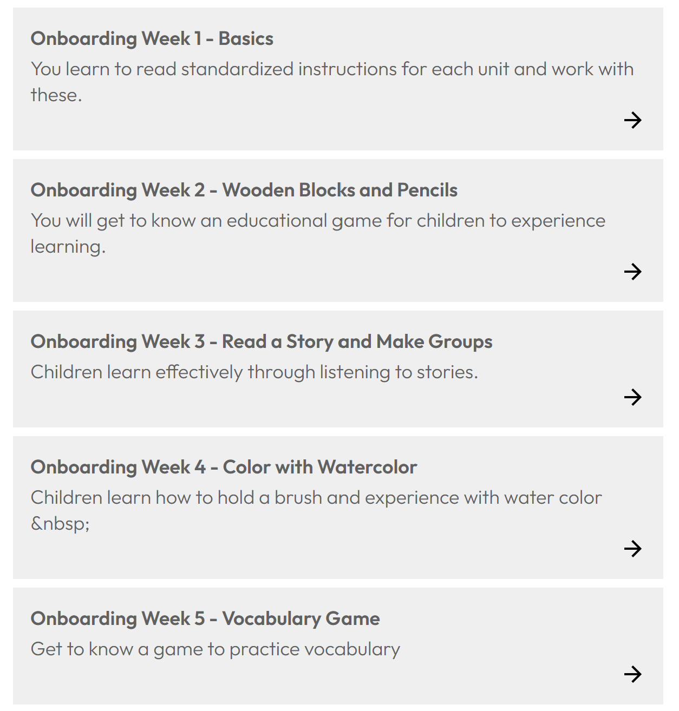Click the 'You learn to read standardized instructions' text

(331, 69)
